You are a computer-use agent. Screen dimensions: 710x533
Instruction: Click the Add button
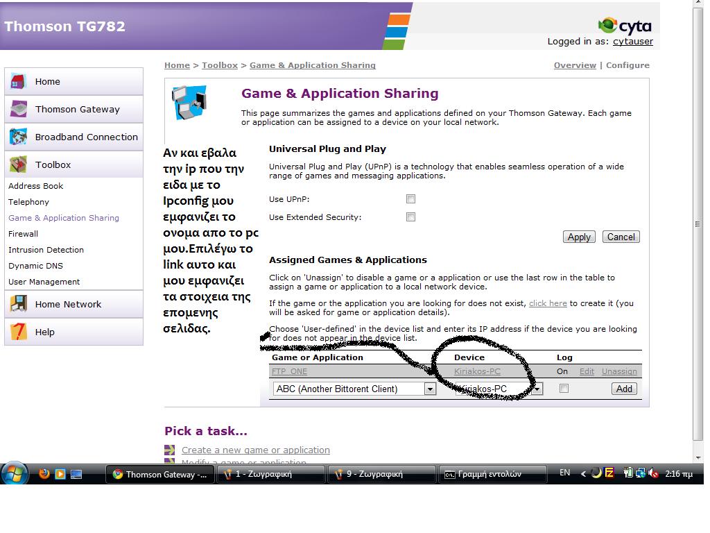(624, 389)
